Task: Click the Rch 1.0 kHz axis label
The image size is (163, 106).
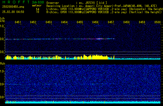Action: 2,71
